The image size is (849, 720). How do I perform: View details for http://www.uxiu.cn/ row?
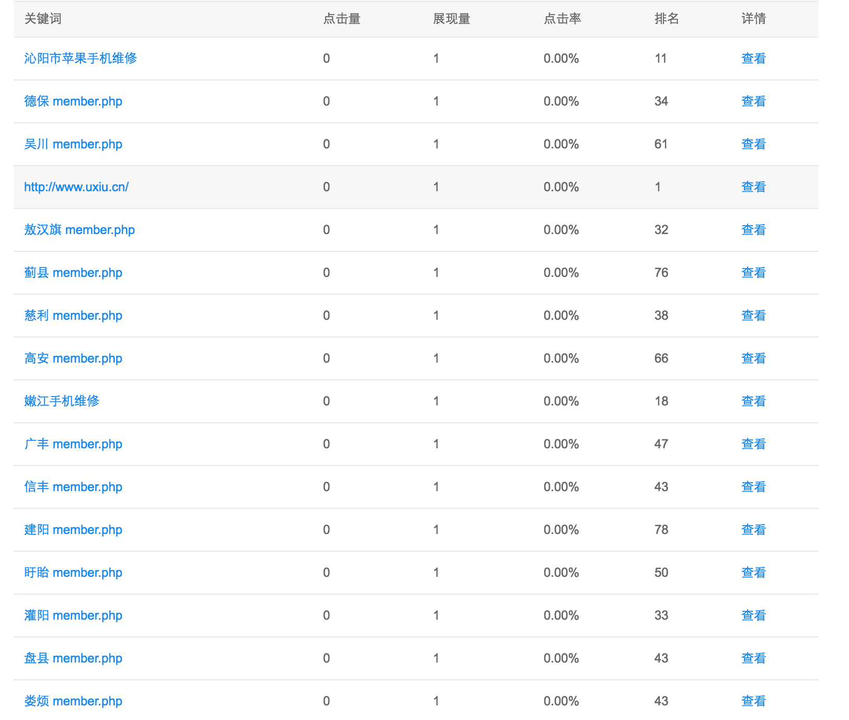753,187
